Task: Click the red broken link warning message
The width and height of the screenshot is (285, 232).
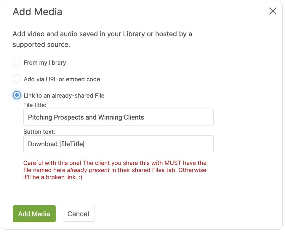Action: point(115,170)
